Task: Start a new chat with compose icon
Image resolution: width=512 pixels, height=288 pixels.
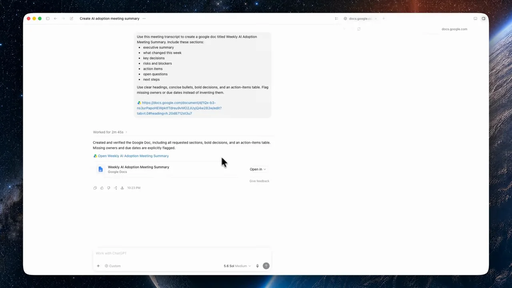Action: pos(72,18)
